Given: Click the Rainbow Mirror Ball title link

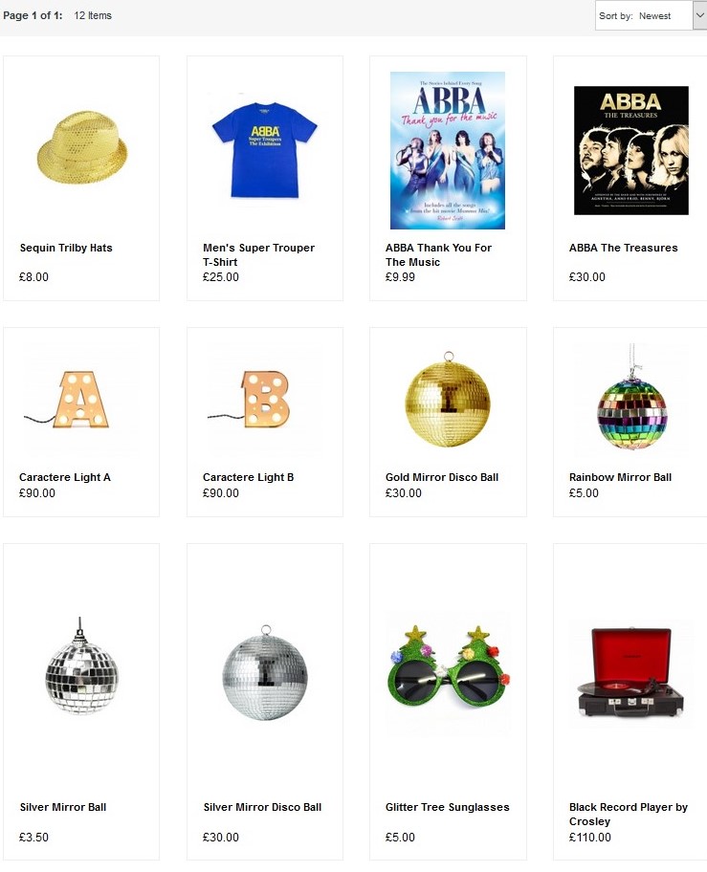Looking at the screenshot, I should [620, 477].
